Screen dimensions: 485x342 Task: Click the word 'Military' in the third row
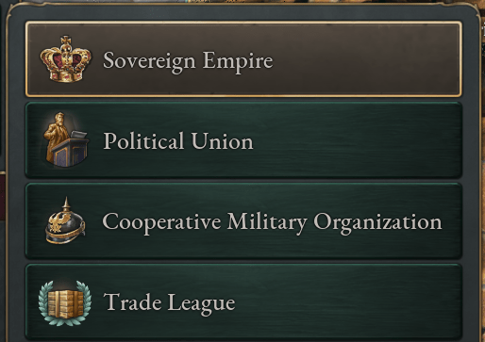point(267,223)
